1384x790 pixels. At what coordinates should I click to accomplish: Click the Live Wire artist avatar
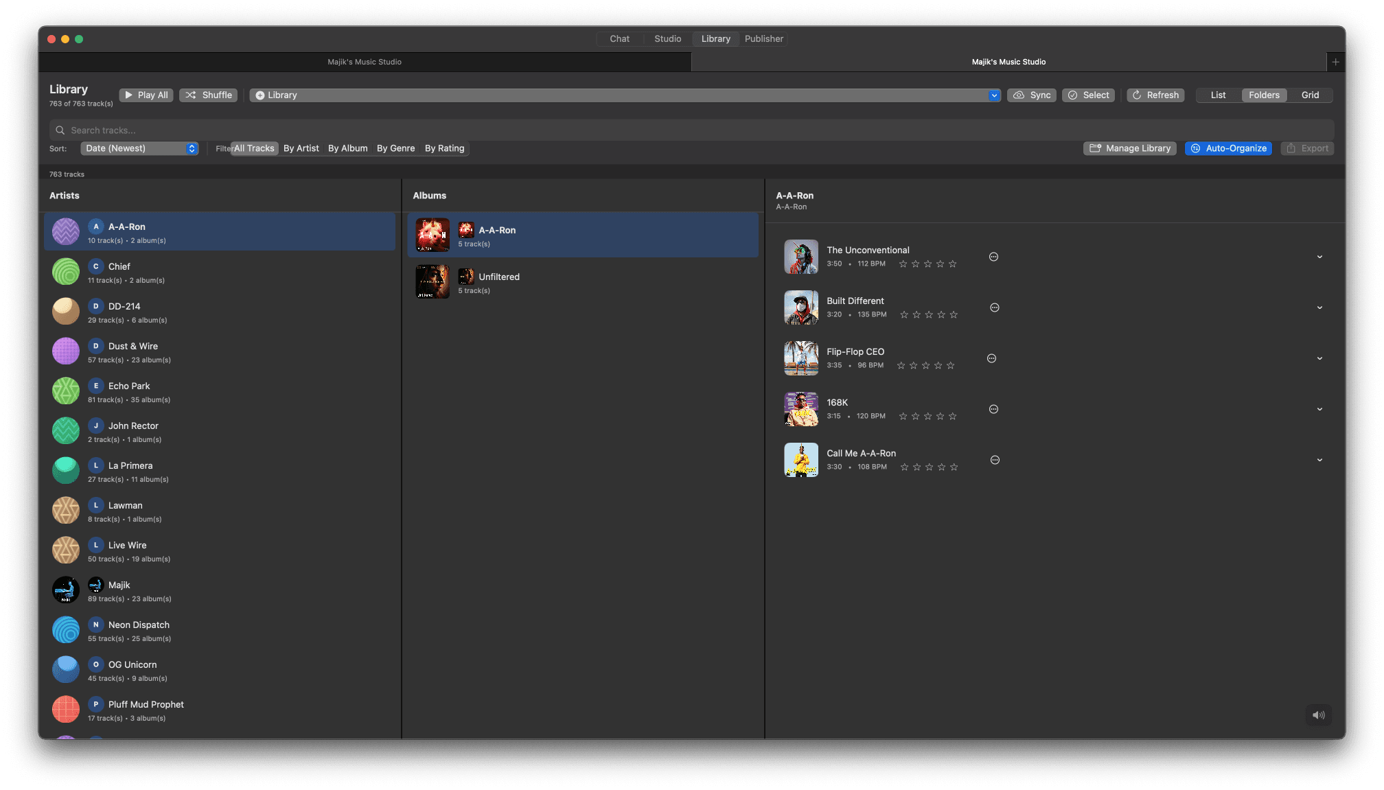pos(66,550)
